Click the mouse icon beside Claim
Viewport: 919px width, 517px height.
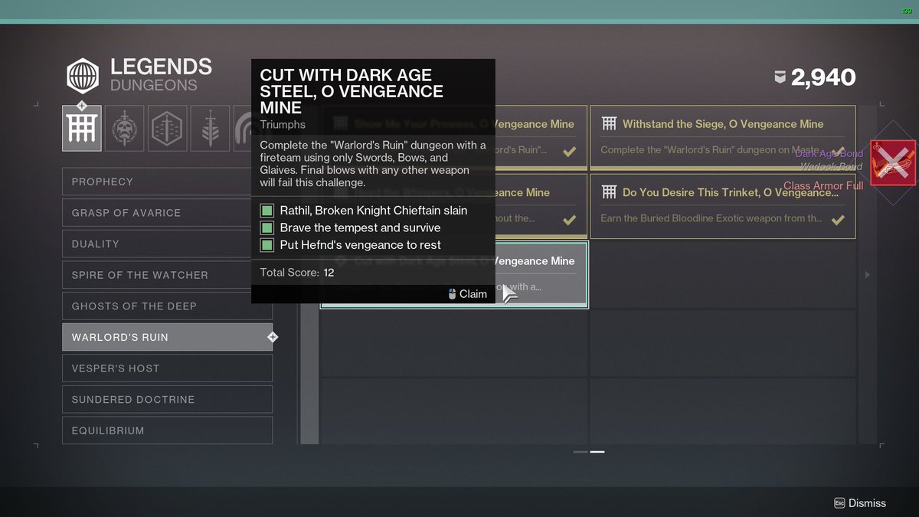point(452,294)
